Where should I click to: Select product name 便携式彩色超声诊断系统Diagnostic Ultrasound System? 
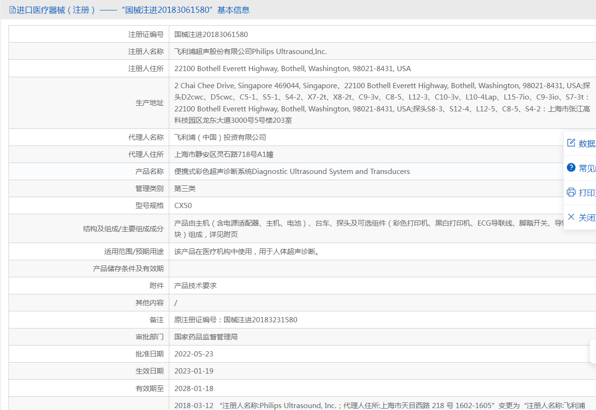tap(292, 172)
